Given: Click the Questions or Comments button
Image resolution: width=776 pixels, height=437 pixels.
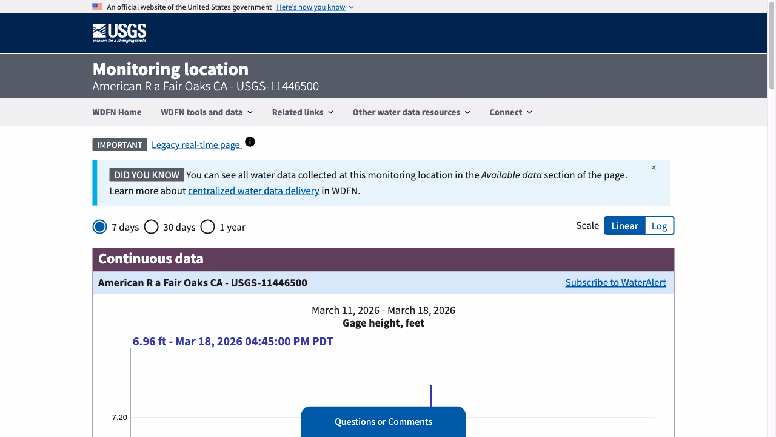Looking at the screenshot, I should [x=383, y=421].
